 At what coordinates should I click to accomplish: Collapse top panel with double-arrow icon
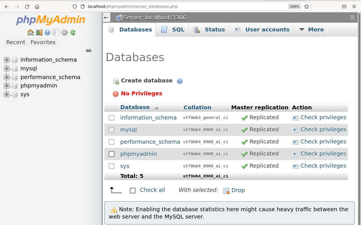point(353,18)
